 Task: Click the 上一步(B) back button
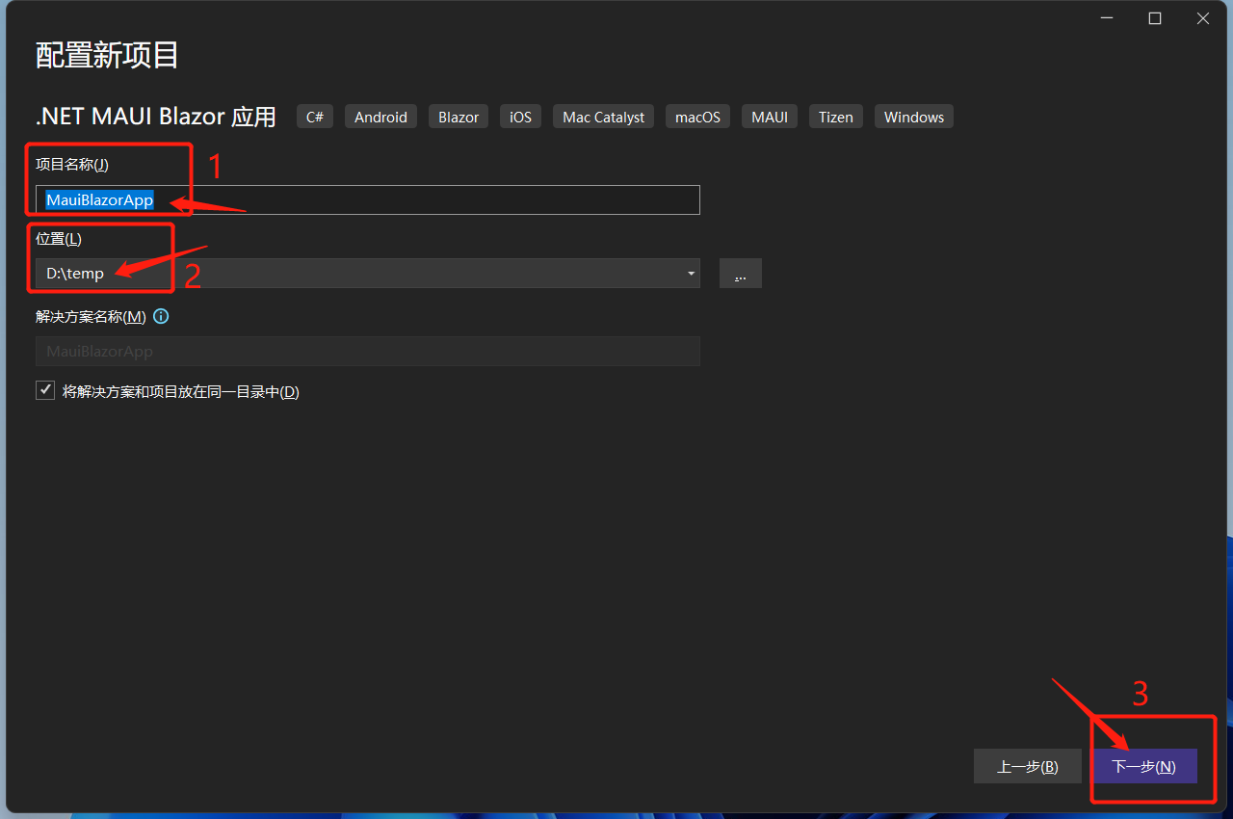tap(1027, 767)
